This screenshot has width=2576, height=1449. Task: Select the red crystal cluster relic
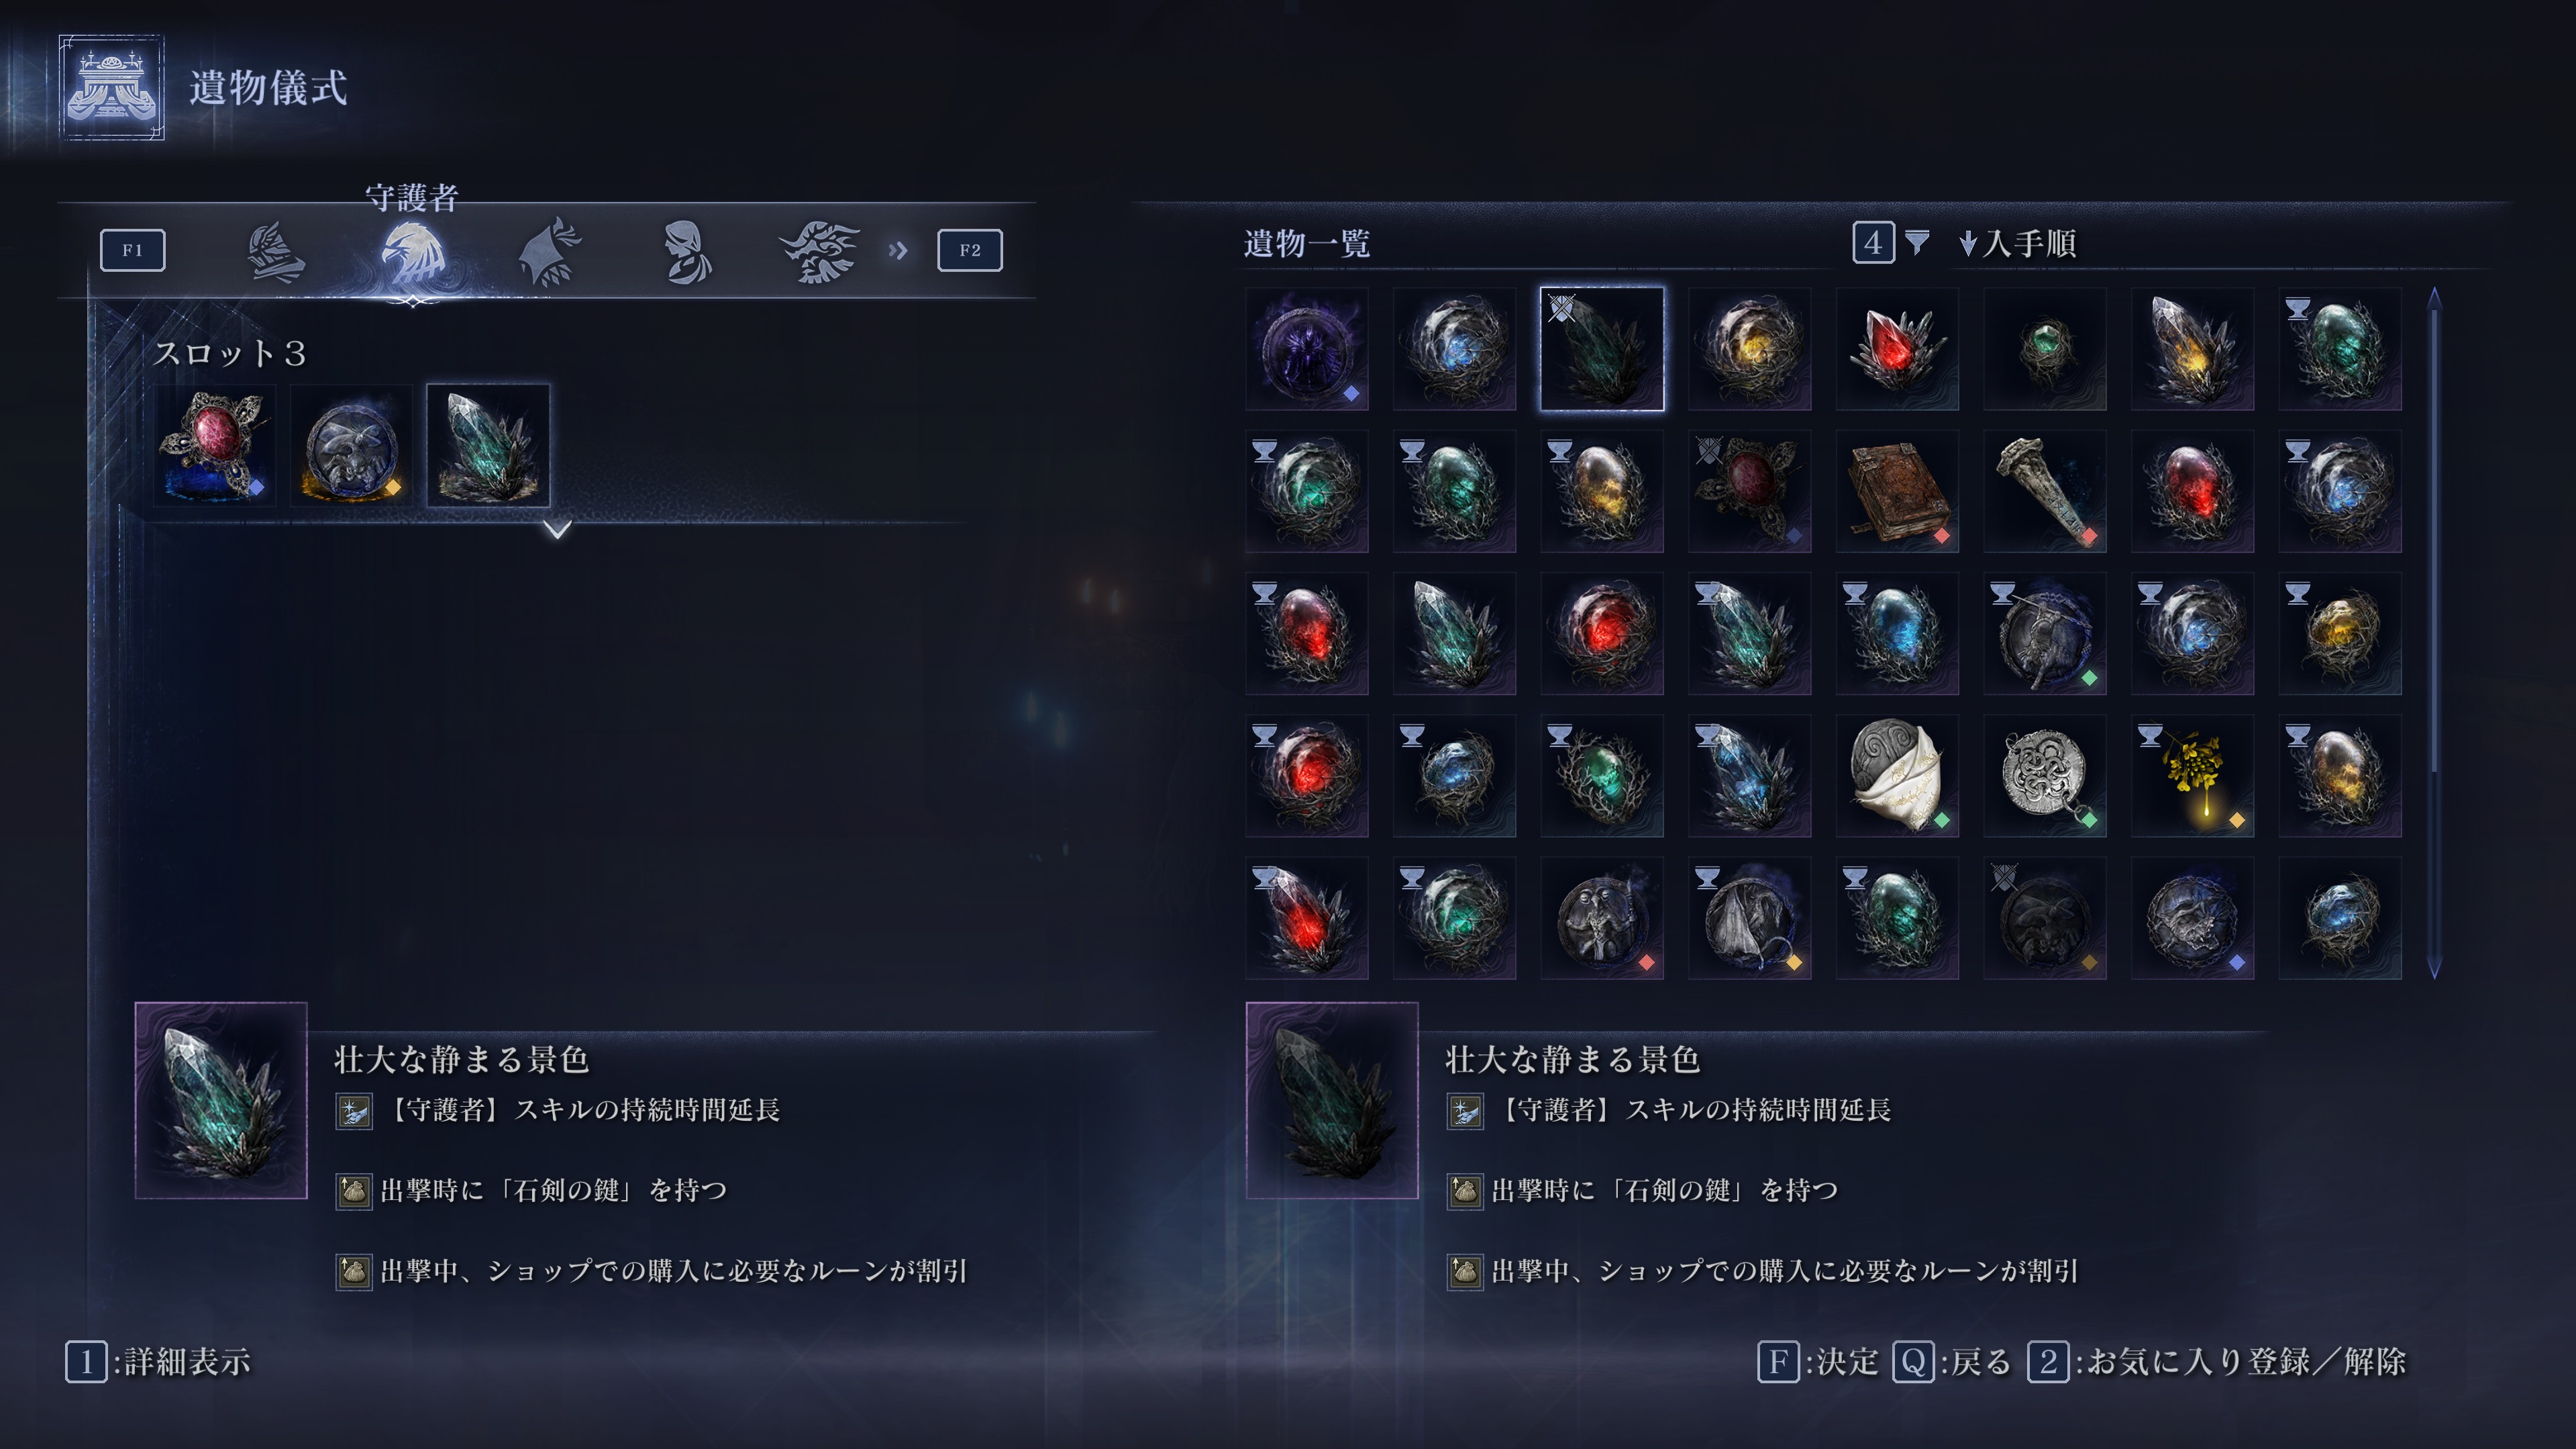[1897, 349]
